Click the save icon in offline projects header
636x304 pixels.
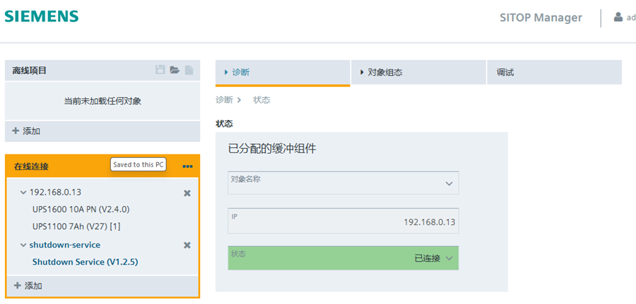pyautogui.click(x=160, y=71)
